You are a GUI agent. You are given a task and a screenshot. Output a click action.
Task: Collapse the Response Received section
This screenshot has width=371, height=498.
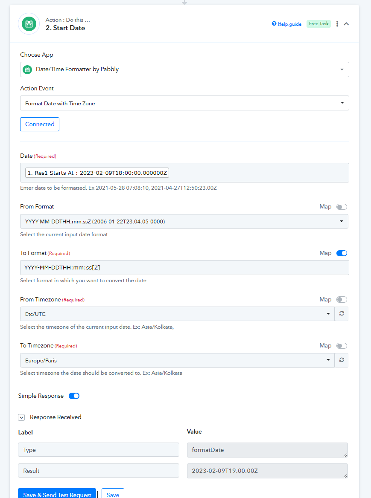click(21, 417)
